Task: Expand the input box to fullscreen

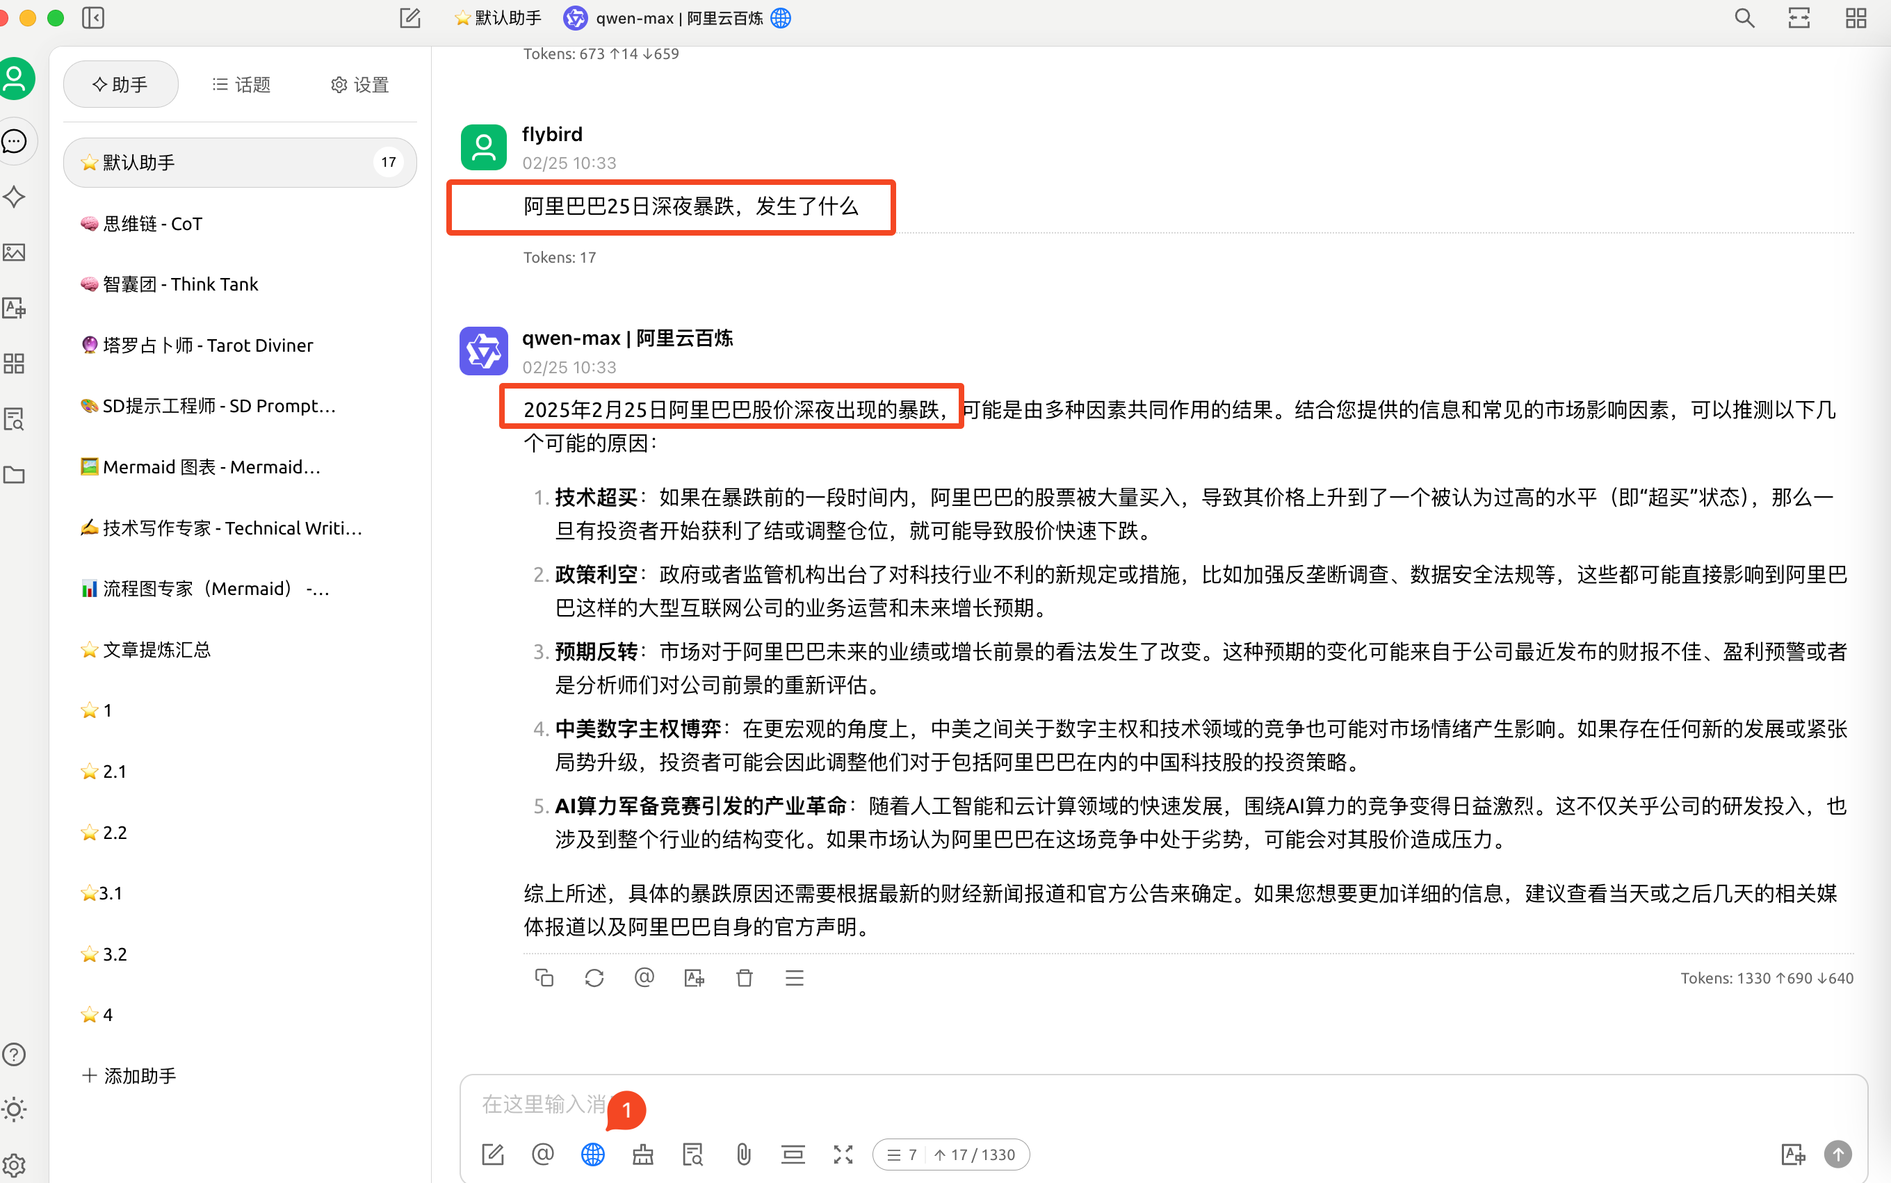Action: (x=843, y=1154)
